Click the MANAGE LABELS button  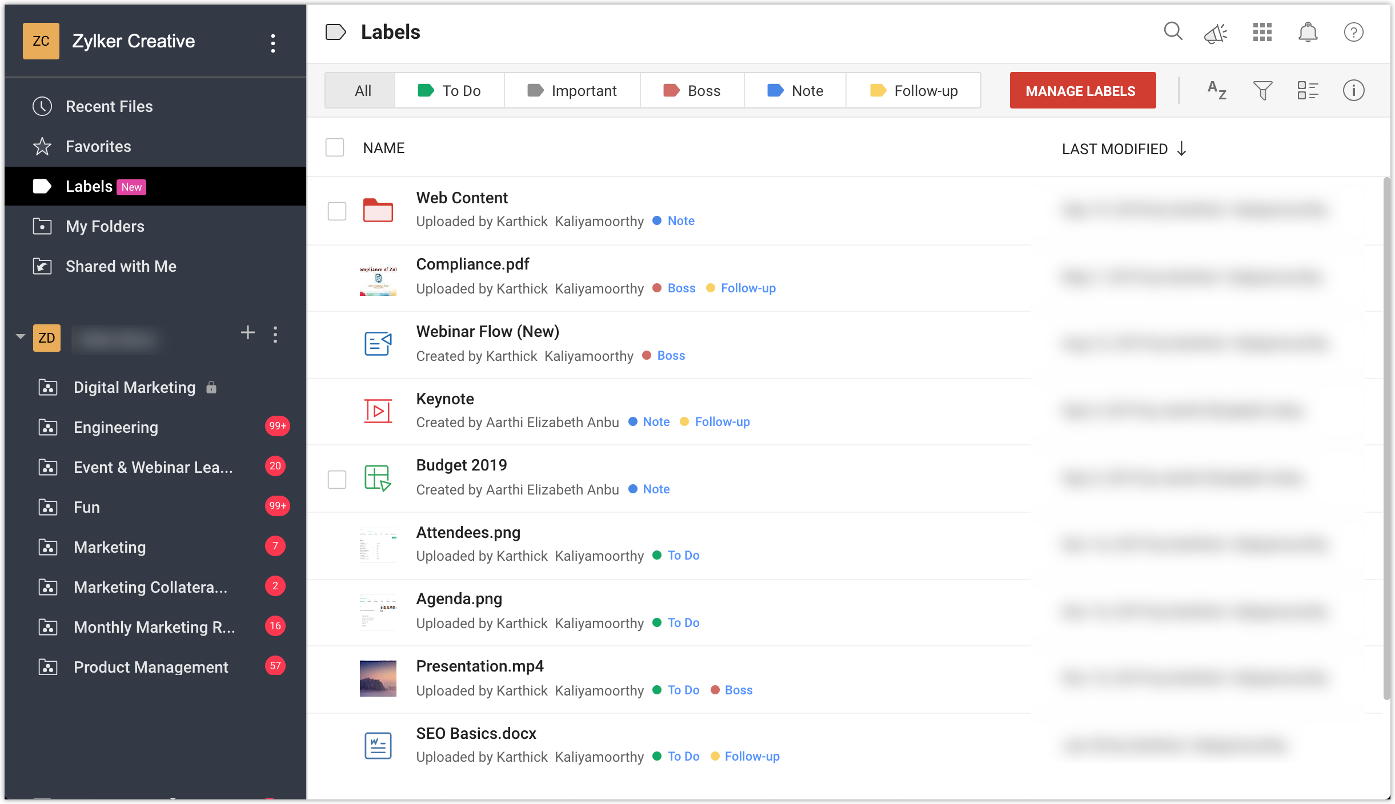(x=1083, y=91)
